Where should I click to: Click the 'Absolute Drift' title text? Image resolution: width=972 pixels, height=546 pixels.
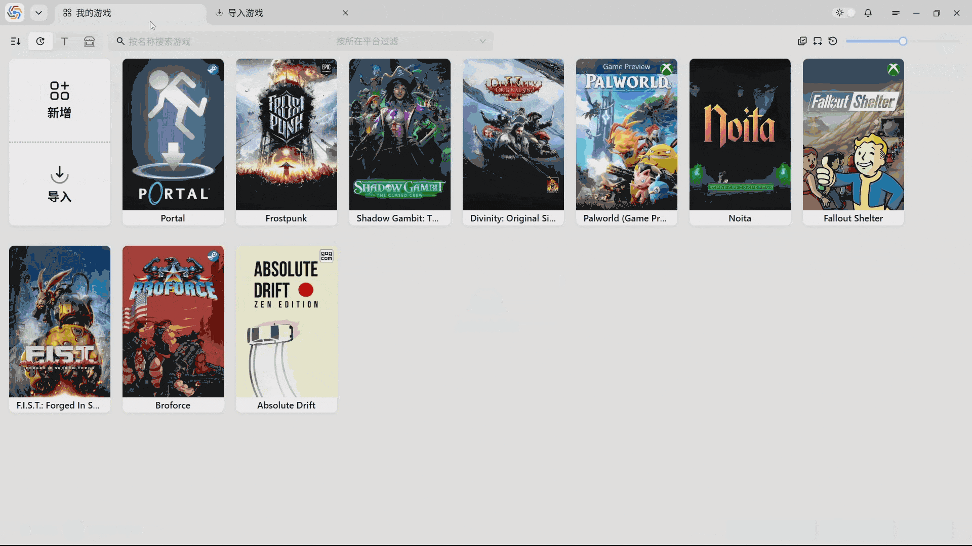287,405
